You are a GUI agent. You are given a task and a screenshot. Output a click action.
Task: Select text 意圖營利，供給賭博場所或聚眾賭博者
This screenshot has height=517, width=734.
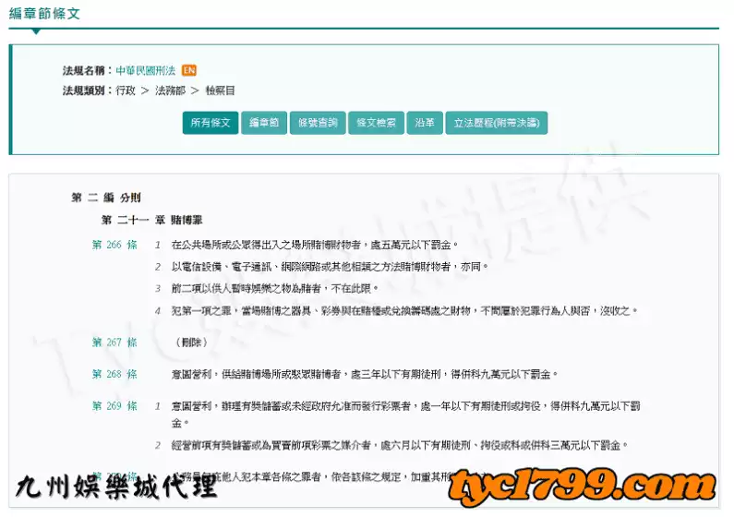[256, 374]
